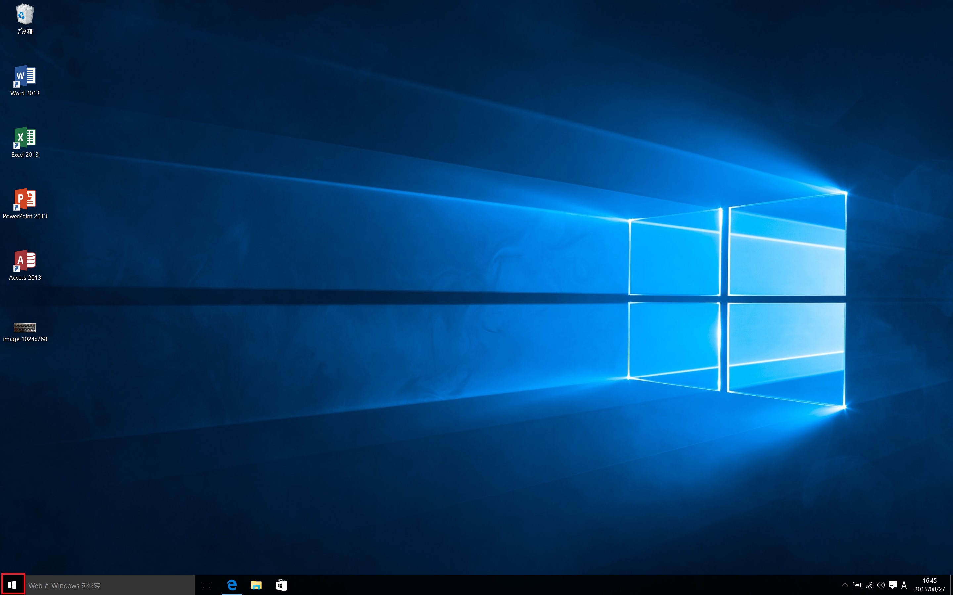The height and width of the screenshot is (595, 953).
Task: Open the Windows Store taskbar icon
Action: [281, 585]
